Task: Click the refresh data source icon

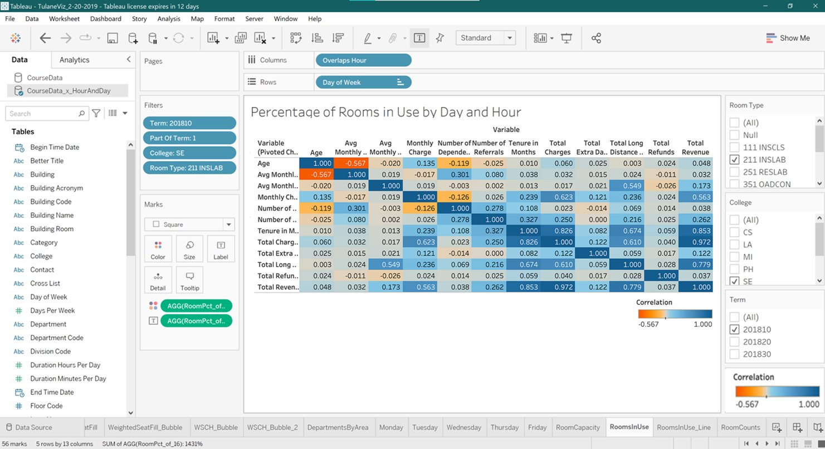Action: (178, 38)
